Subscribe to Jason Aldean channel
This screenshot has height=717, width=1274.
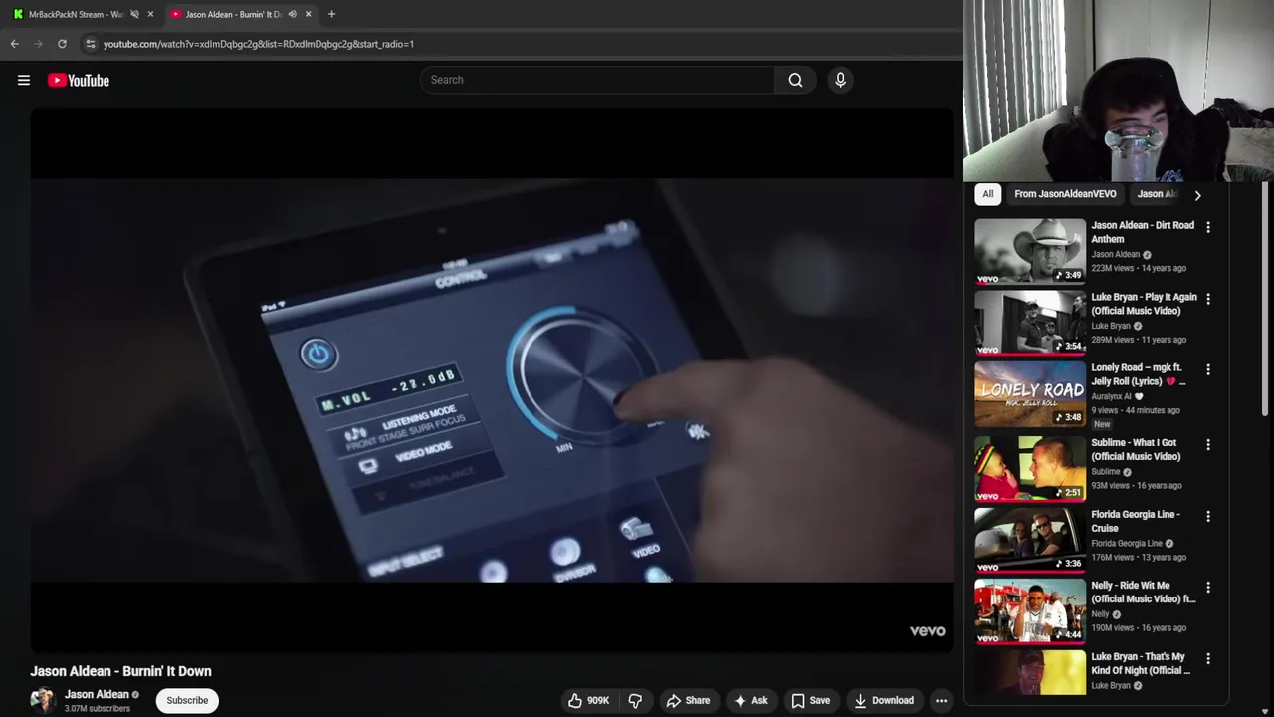[x=187, y=701]
